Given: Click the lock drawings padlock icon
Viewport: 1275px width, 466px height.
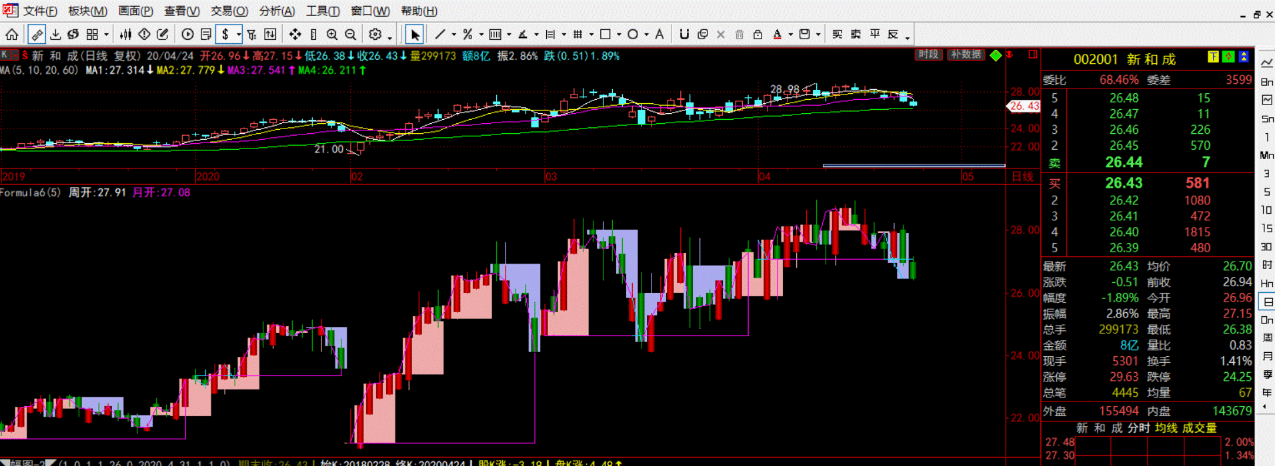Looking at the screenshot, I should 758,35.
